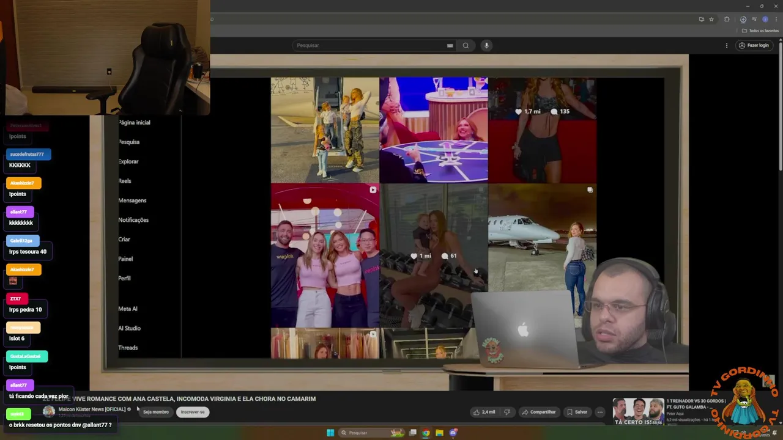Click Explorar in Instagram sidebar
Screen dimensions: 783x440
[128, 161]
